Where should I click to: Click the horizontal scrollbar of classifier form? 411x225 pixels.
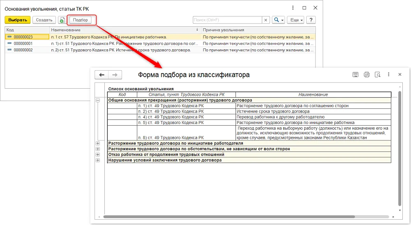click(229, 217)
